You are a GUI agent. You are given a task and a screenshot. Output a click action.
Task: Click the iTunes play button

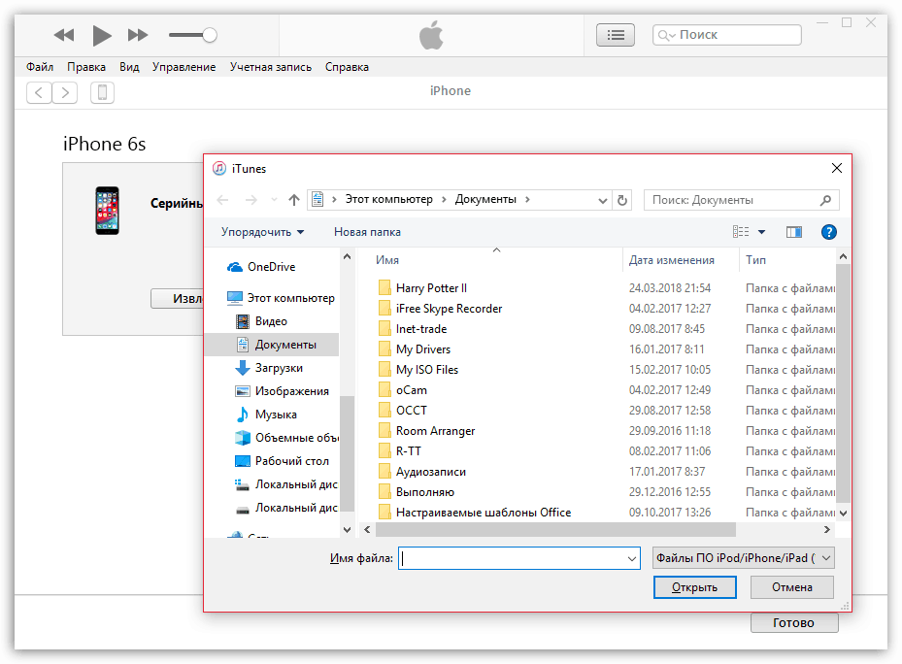102,35
